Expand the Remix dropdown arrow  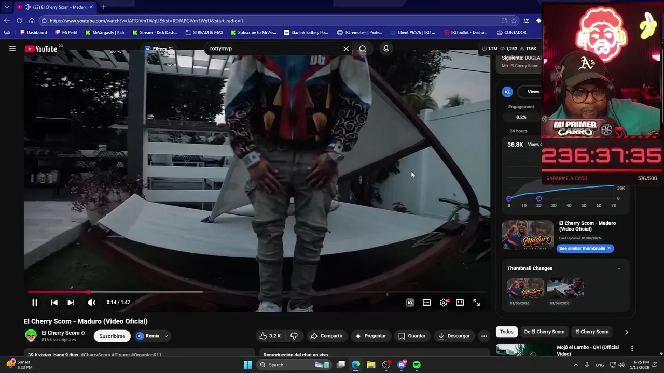166,336
